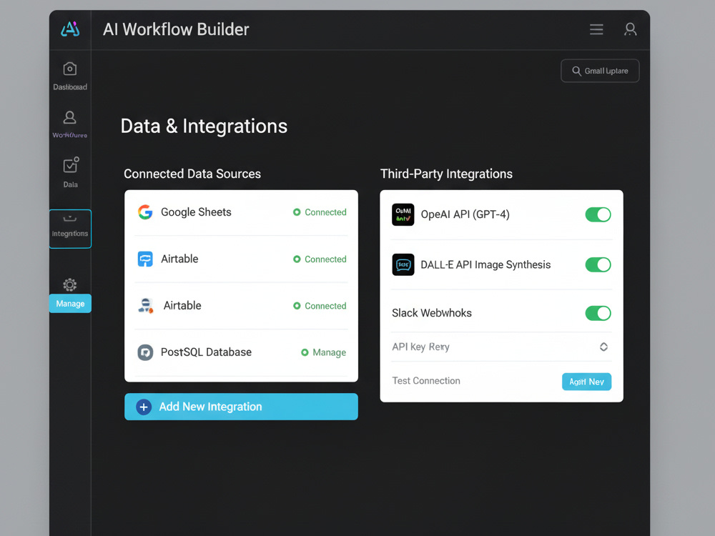Image resolution: width=715 pixels, height=536 pixels.
Task: Expand the API Key Rery dropdown arrows
Action: (x=603, y=347)
